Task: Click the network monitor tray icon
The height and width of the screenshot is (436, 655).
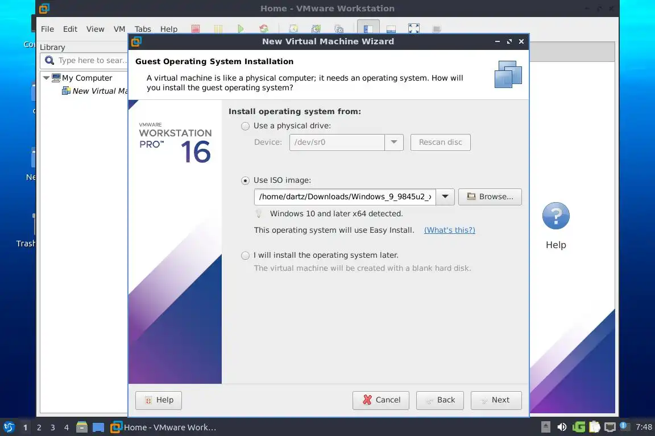Action: click(610, 427)
